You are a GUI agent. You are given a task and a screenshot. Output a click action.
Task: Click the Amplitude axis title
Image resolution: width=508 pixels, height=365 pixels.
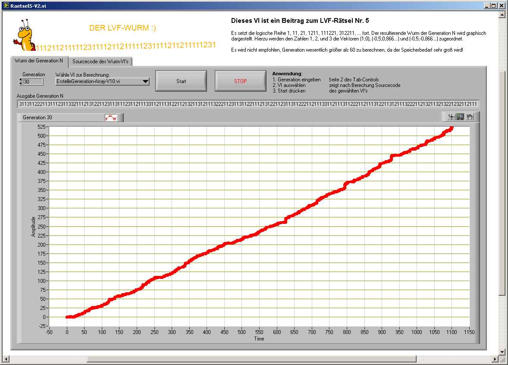pyautogui.click(x=33, y=227)
